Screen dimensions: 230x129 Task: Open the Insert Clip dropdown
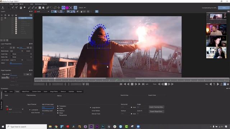tap(21, 54)
